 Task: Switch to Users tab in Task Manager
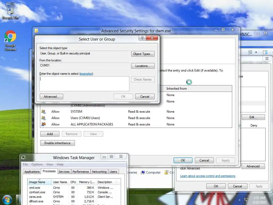tap(113, 172)
